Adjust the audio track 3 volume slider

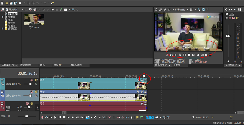coord(28,107)
